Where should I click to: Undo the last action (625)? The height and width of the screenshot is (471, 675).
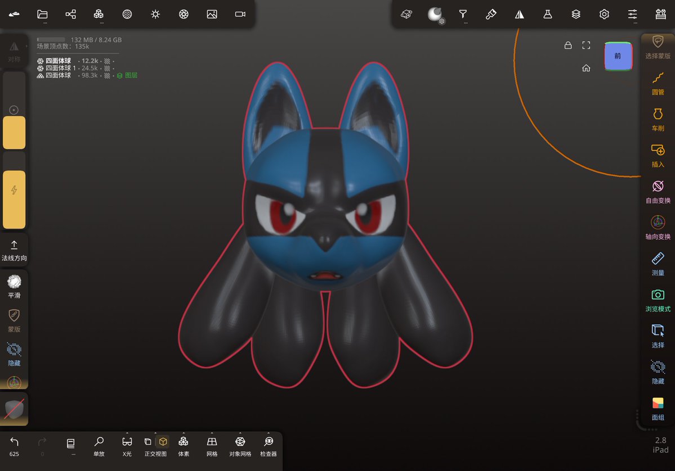[14, 446]
